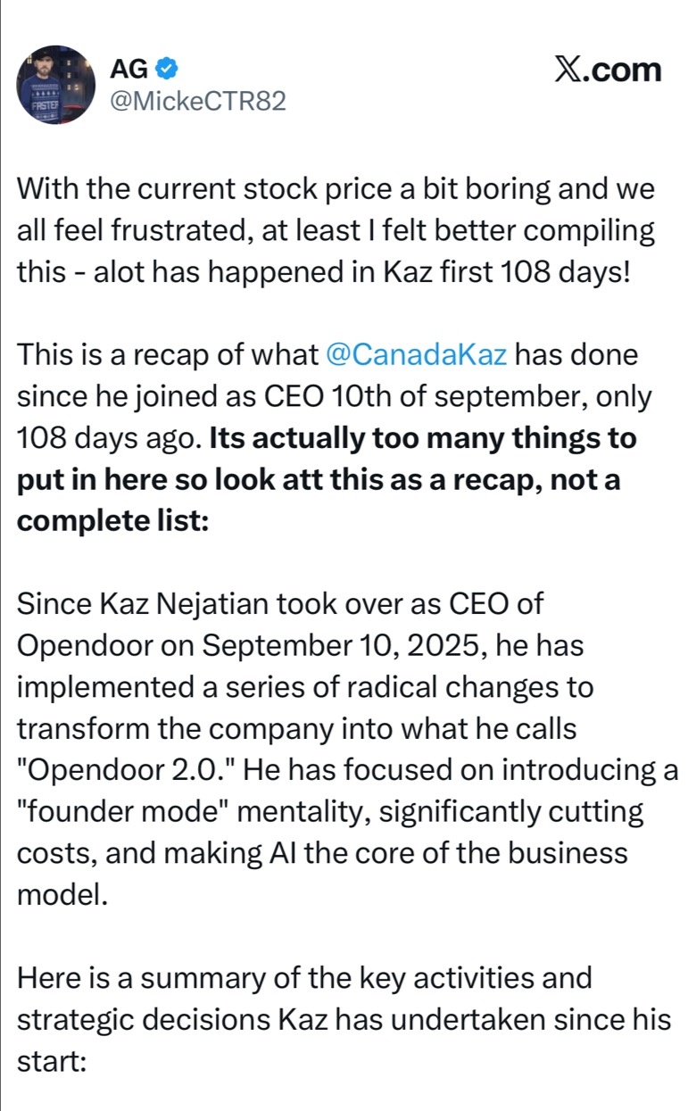Click the final word "start:"
The width and height of the screenshot is (696, 1111).
point(51,1061)
